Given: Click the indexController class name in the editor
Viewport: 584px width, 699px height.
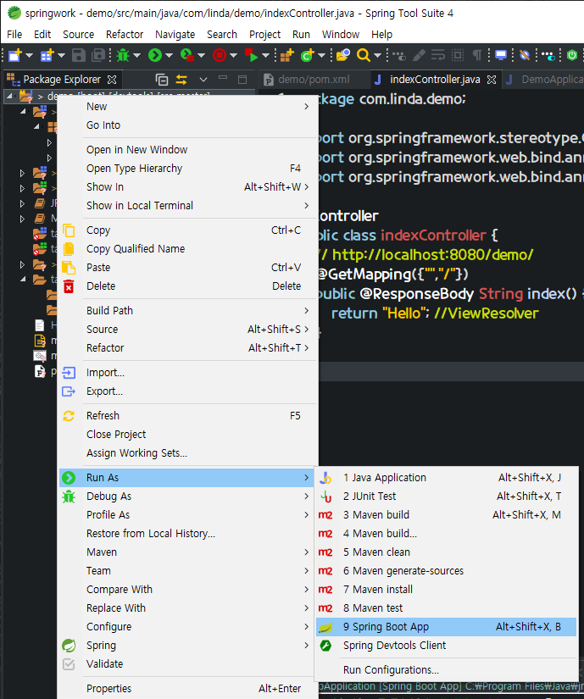Looking at the screenshot, I should click(433, 235).
